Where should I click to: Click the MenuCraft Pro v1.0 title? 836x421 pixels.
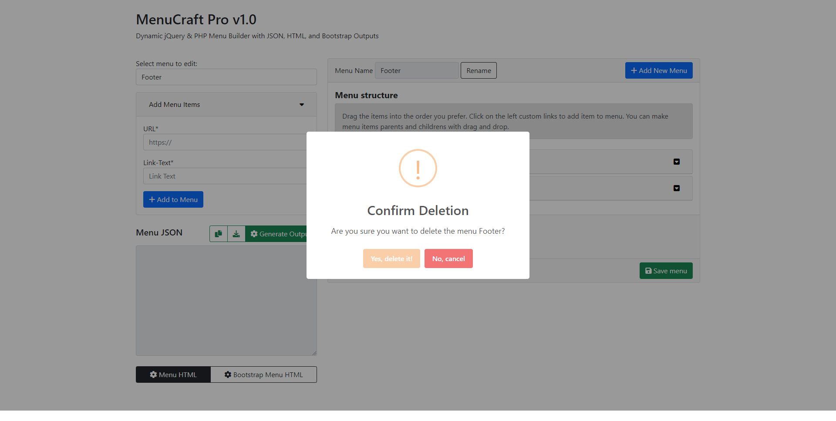pos(196,20)
